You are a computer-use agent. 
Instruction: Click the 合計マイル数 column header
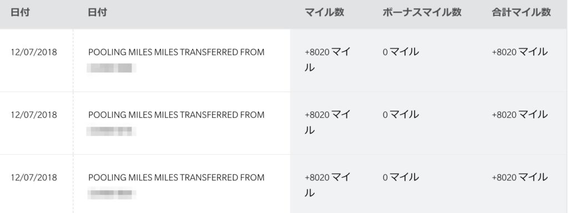tap(521, 12)
